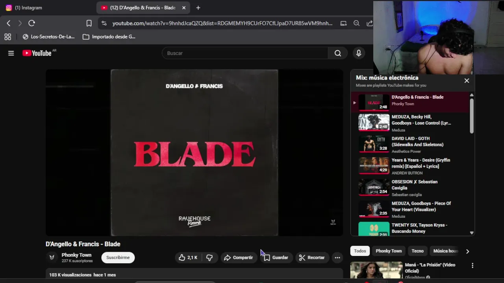Click the player's channel watermark logo
Image resolution: width=504 pixels, height=283 pixels.
point(333,222)
